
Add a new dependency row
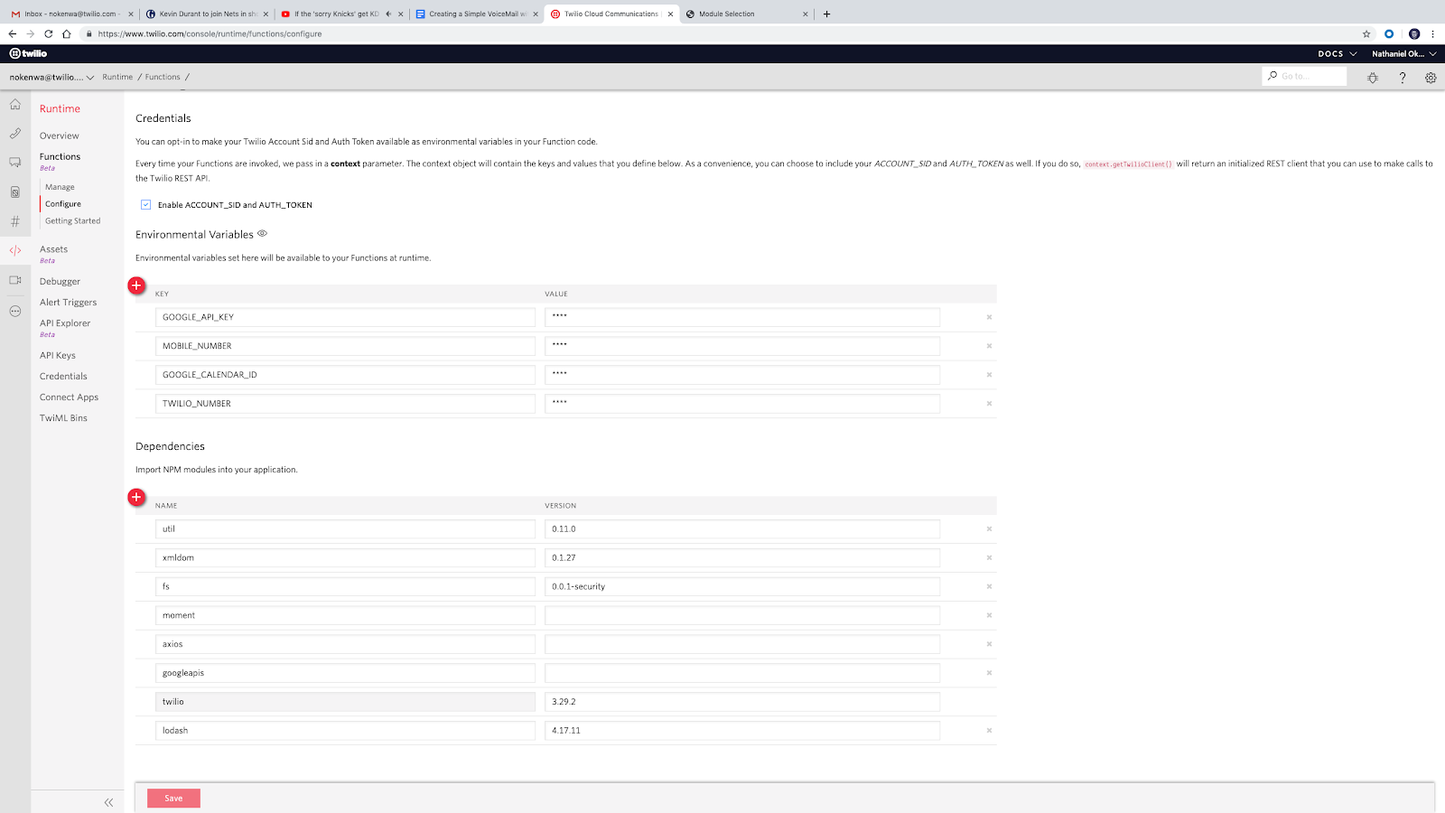136,497
